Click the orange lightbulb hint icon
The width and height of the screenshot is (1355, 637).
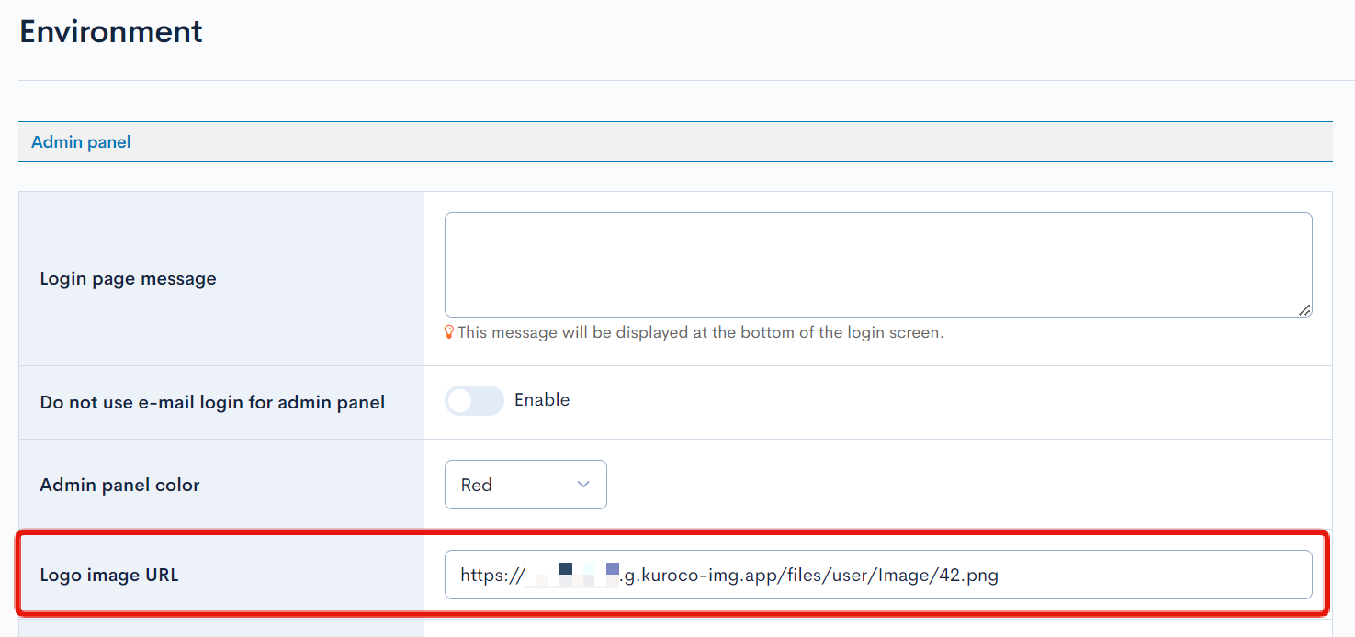pyautogui.click(x=449, y=332)
